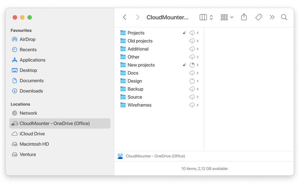Image resolution: width=299 pixels, height=186 pixels.
Task: Show more toolbar items double chevron
Action: [x=272, y=17]
